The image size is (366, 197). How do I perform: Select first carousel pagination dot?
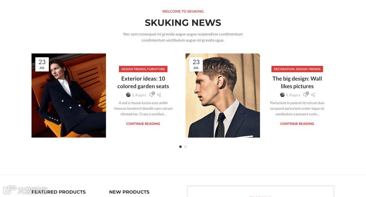point(180,147)
